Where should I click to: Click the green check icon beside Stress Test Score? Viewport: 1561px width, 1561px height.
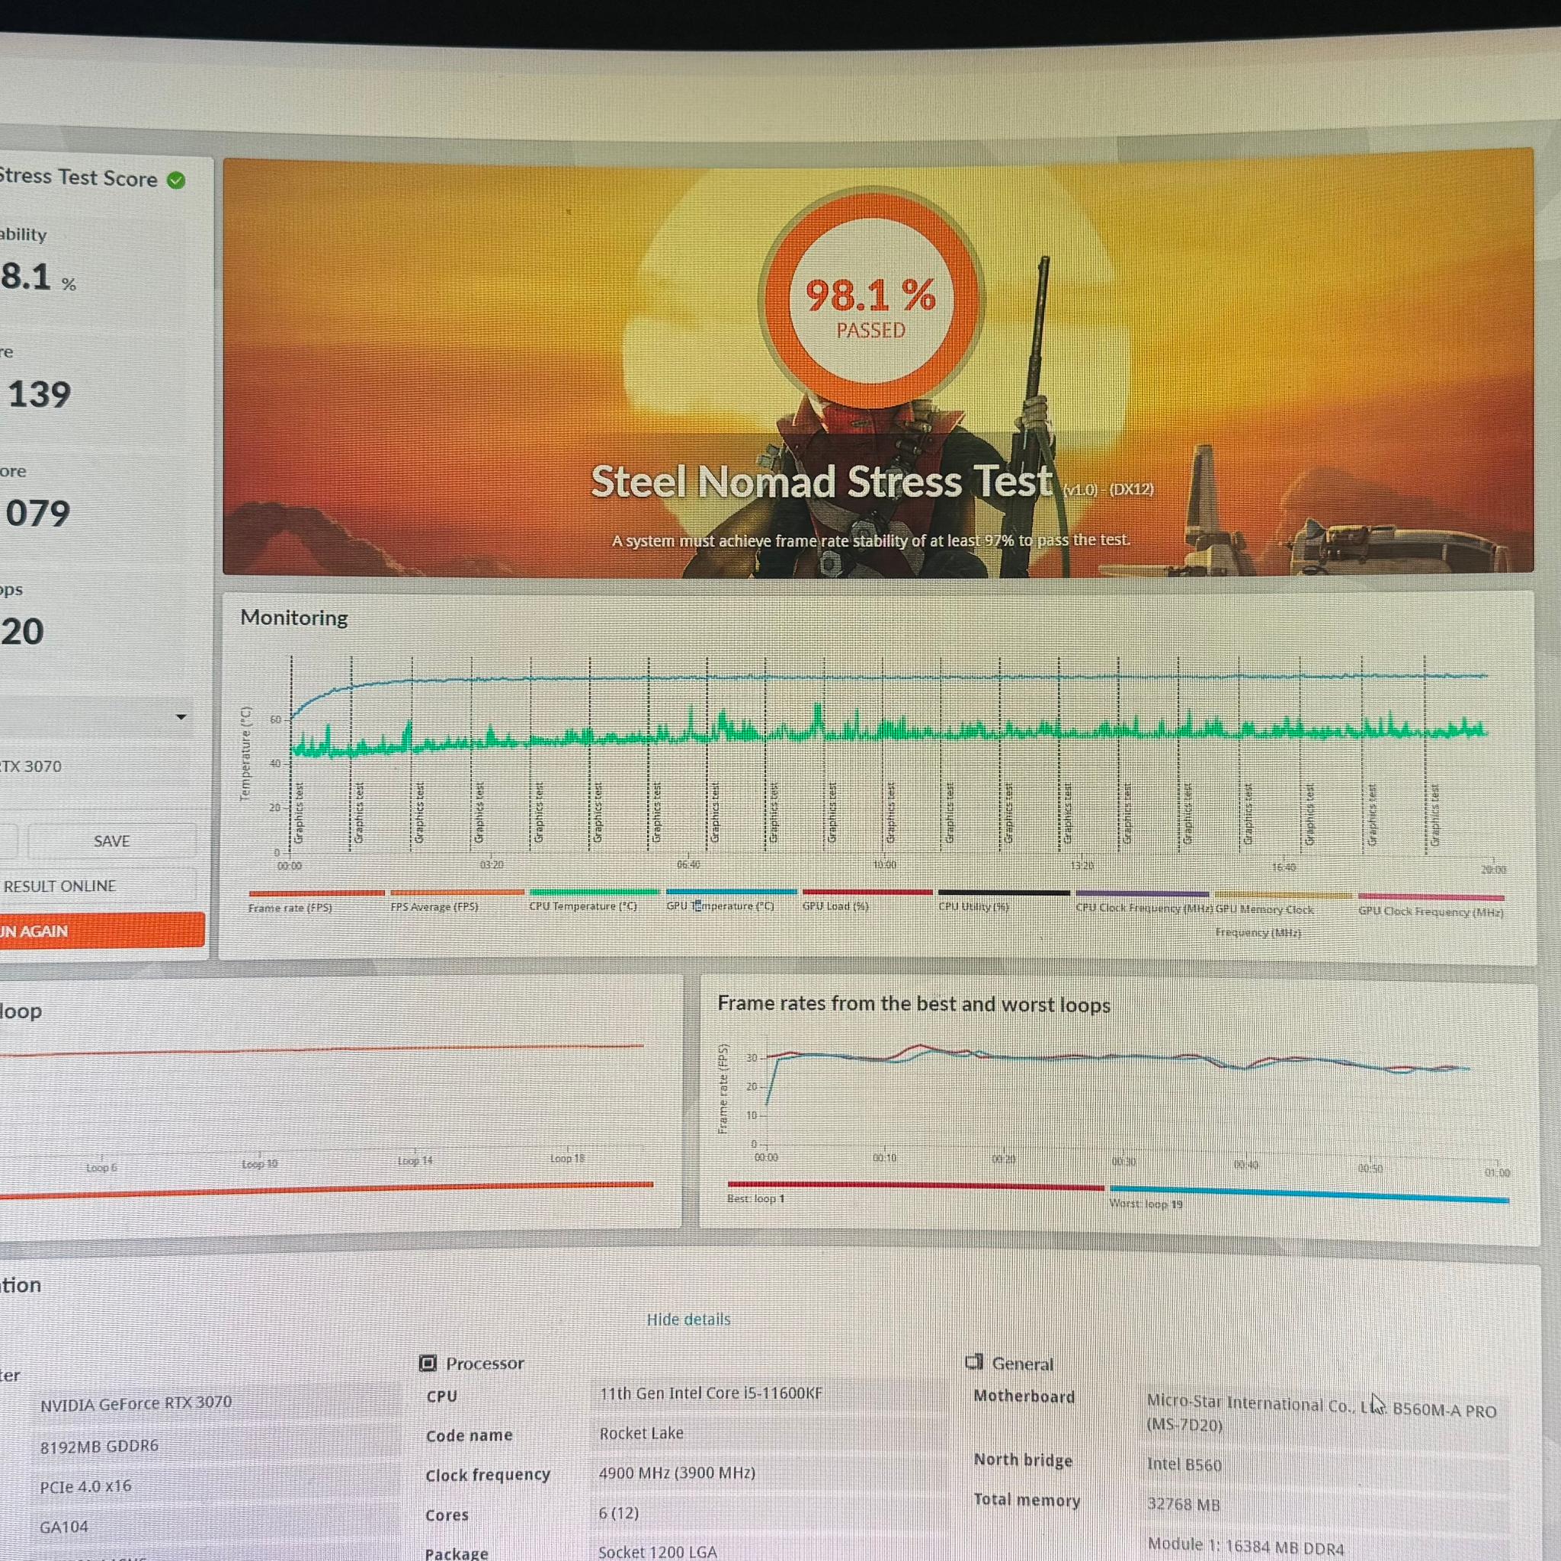tap(176, 180)
